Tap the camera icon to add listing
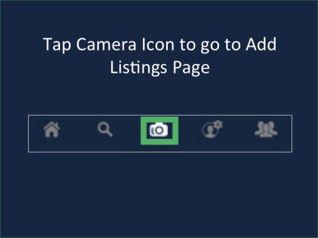 click(159, 130)
